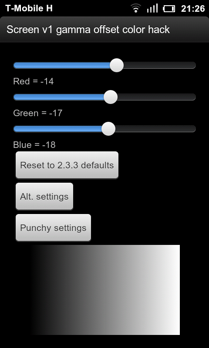
Task: Apply the Punchy settings preset
Action: 53,228
